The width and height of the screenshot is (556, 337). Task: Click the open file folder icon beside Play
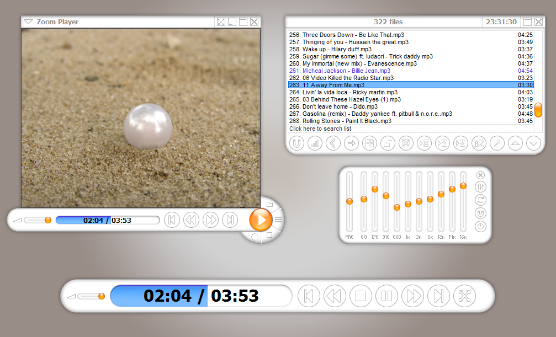pos(269,205)
